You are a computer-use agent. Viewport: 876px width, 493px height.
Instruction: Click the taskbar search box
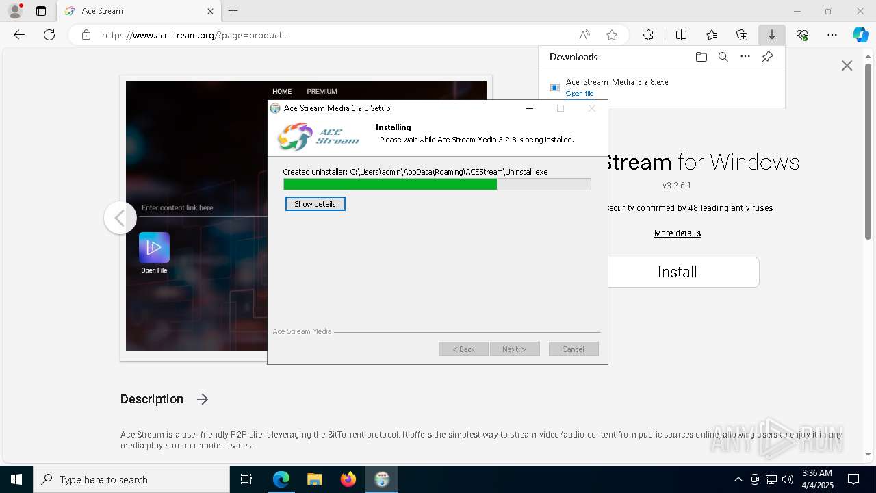click(x=131, y=479)
